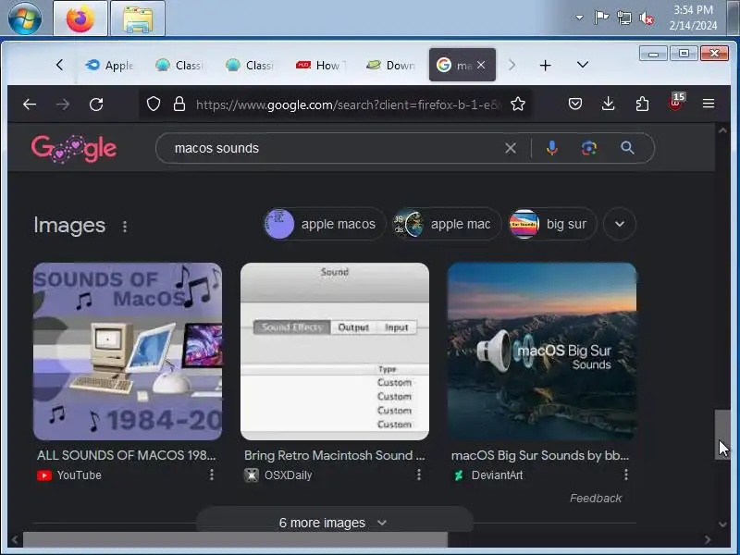Click the horizontal scrollbar thumb
Image resolution: width=740 pixels, height=555 pixels.
click(x=235, y=539)
